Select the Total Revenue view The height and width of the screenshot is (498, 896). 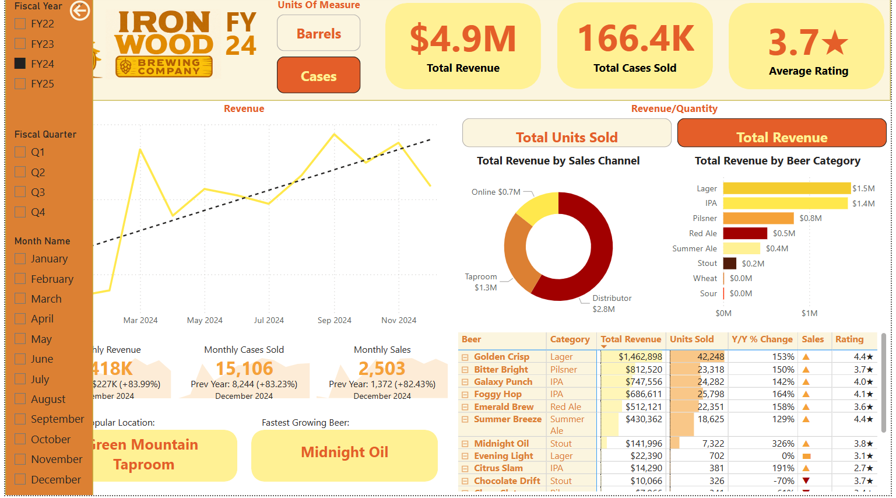click(782, 132)
